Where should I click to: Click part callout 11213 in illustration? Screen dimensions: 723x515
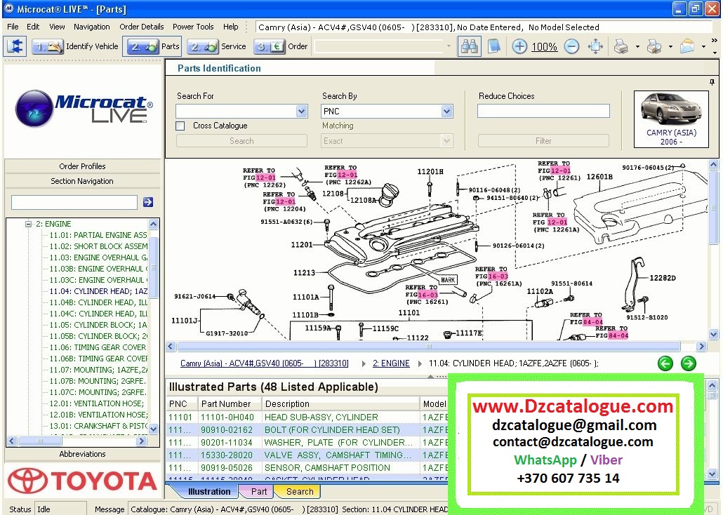(x=305, y=273)
